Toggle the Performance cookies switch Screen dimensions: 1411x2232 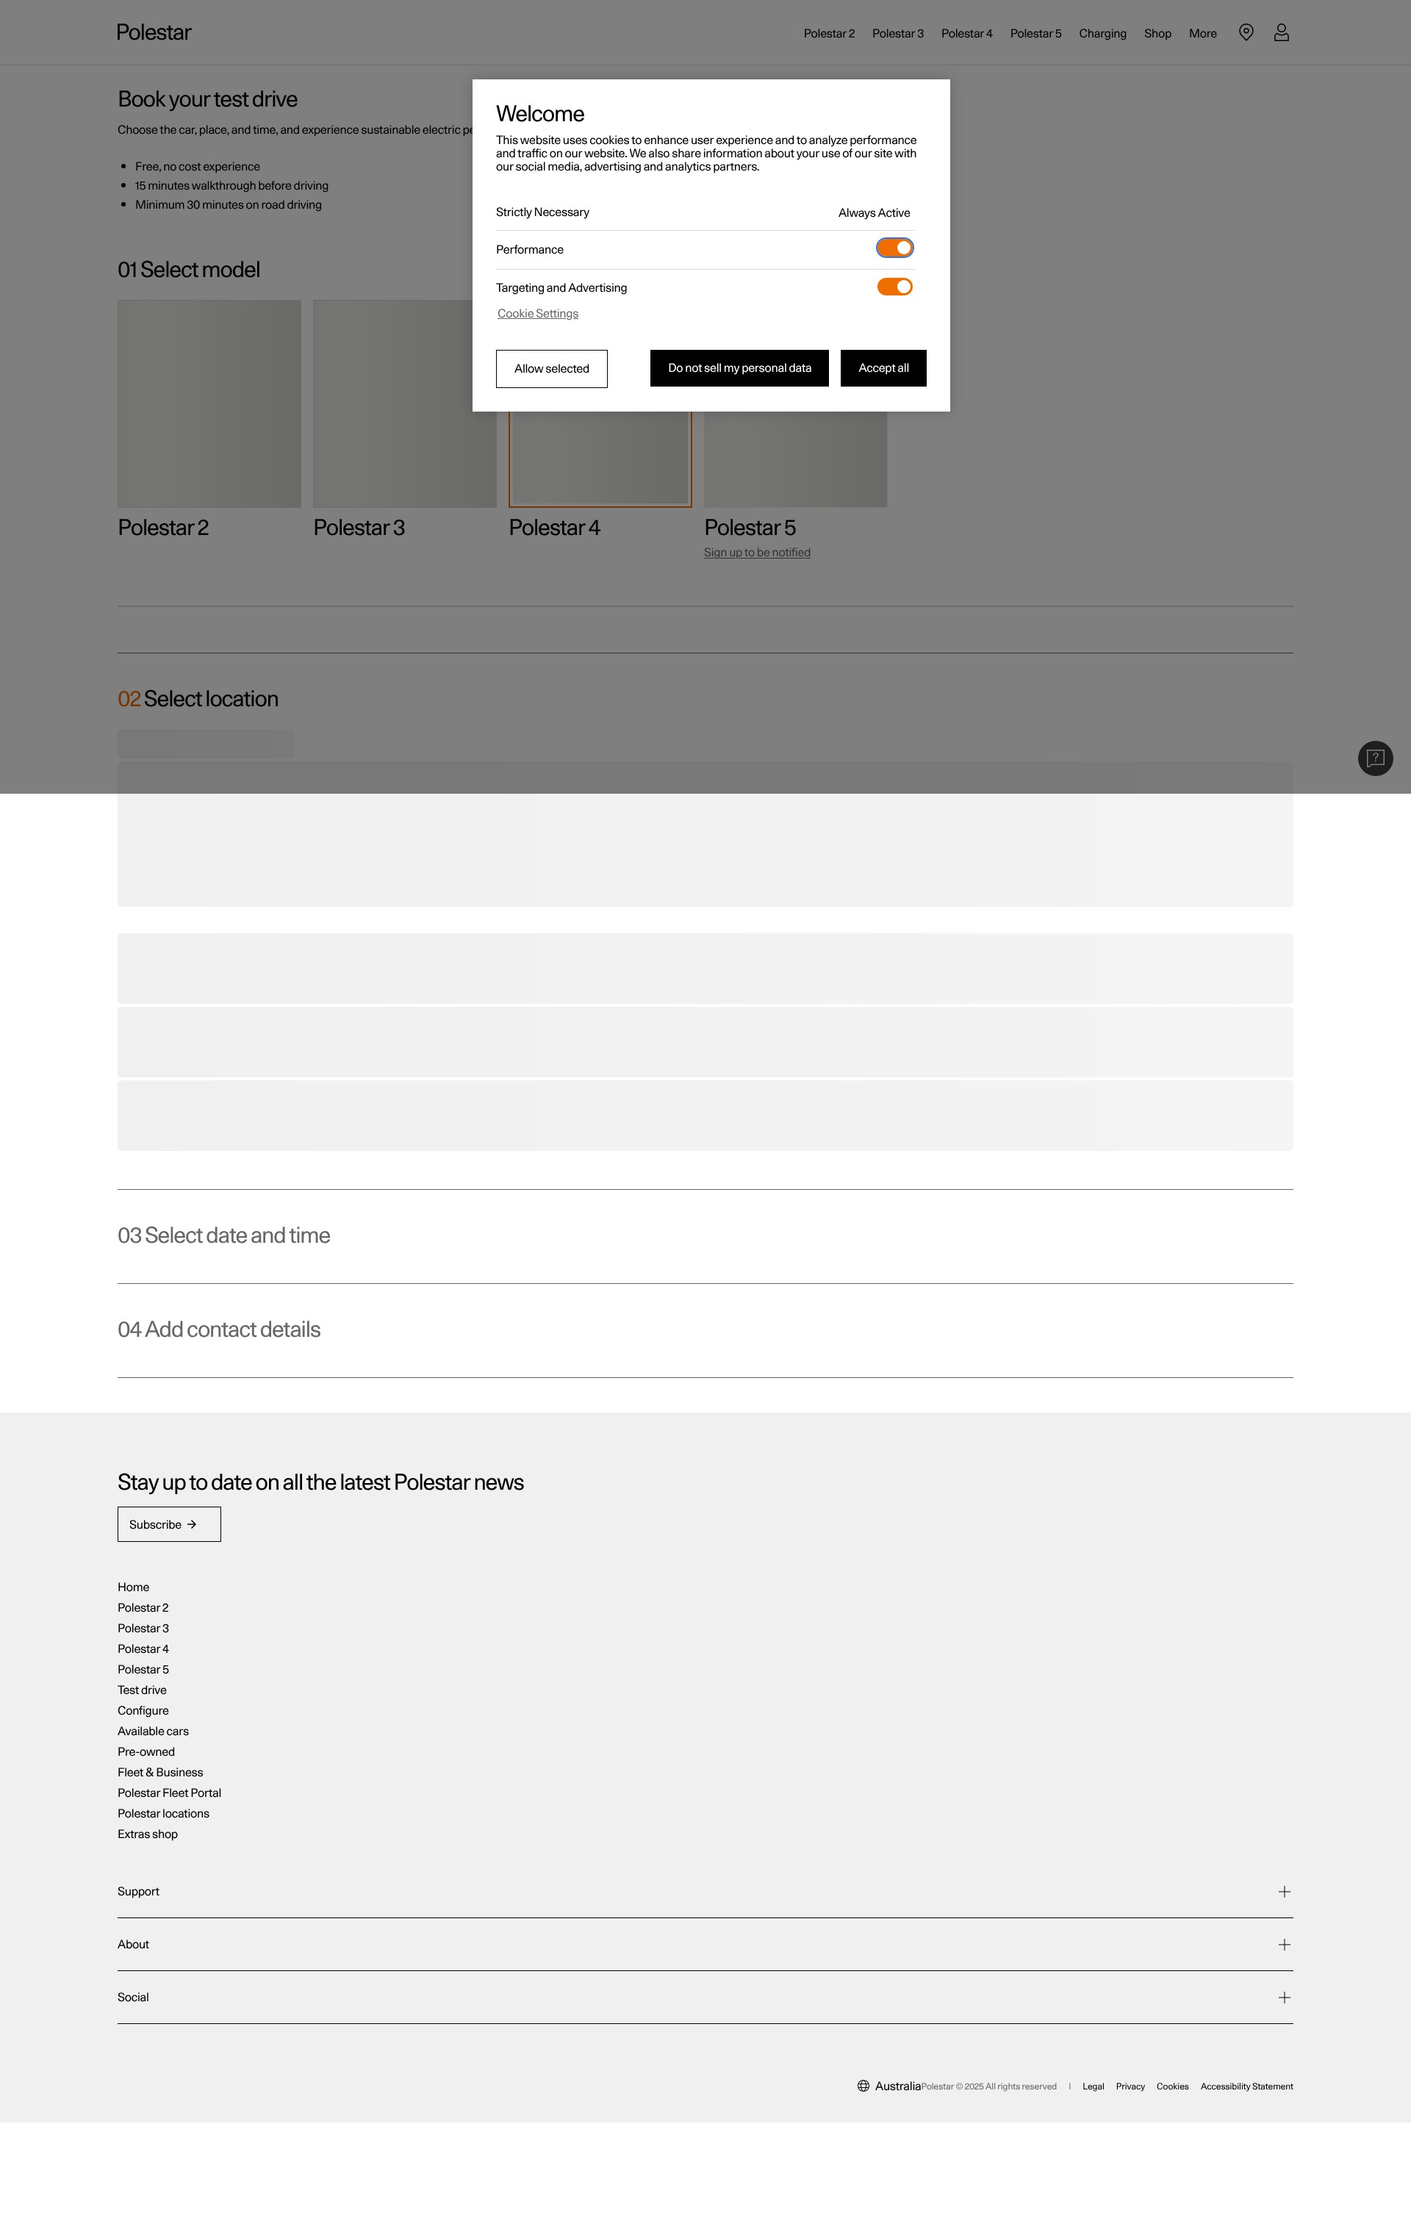pos(894,248)
